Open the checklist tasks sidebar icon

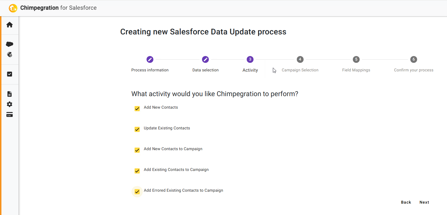point(9,74)
